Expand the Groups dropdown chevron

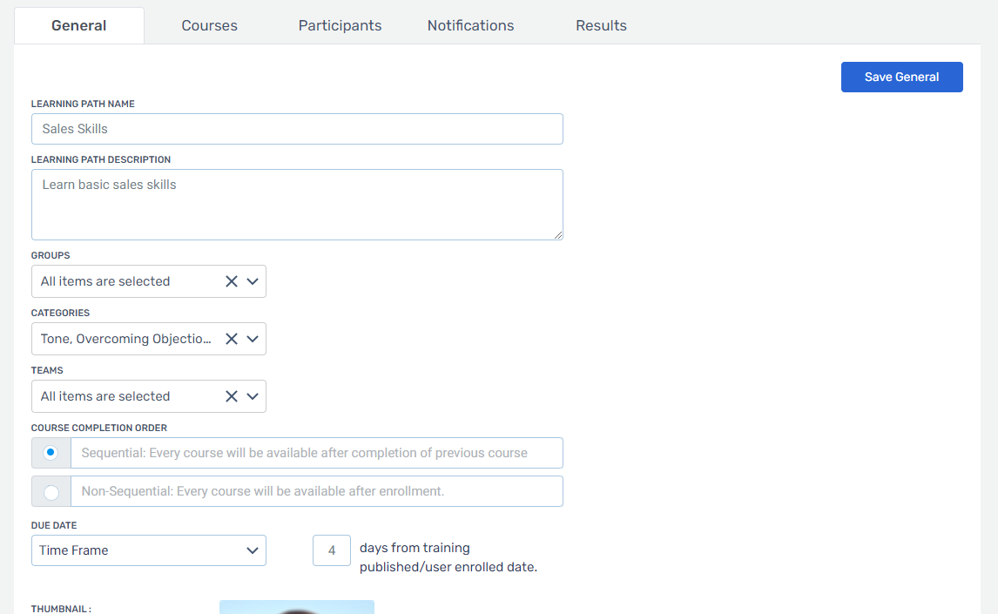point(253,281)
